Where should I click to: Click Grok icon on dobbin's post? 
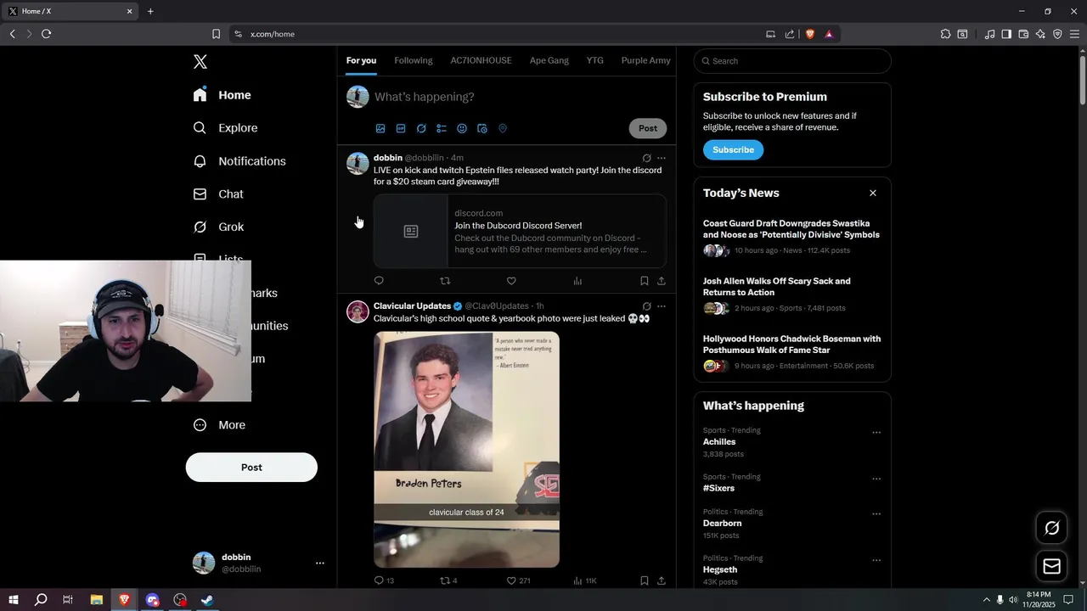[x=646, y=158]
